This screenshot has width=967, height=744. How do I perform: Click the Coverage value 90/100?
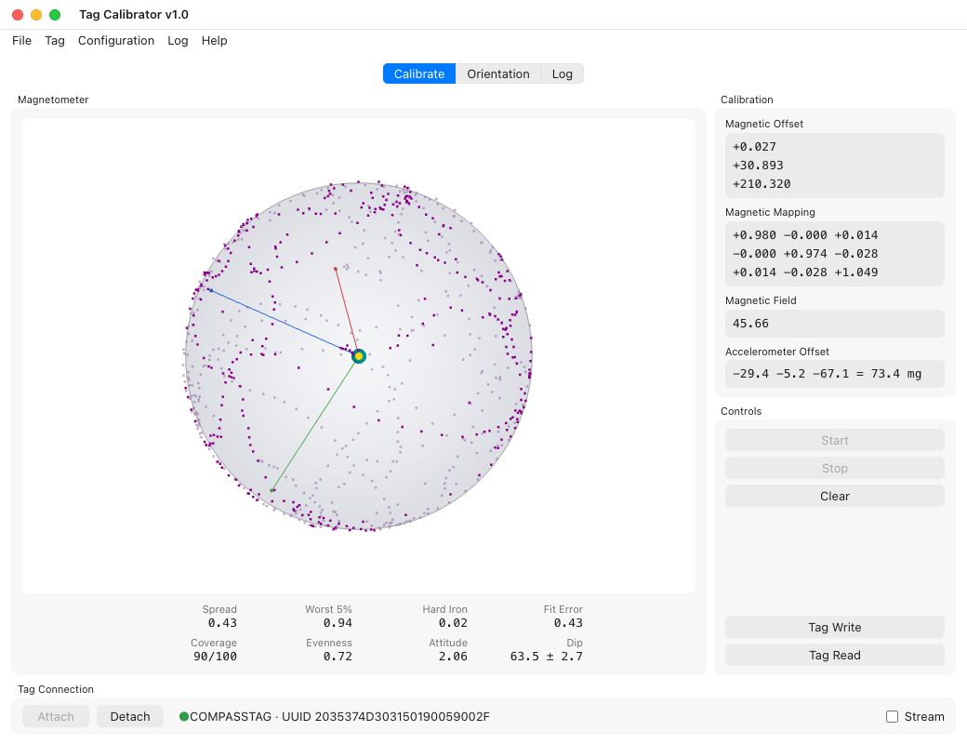click(x=215, y=657)
